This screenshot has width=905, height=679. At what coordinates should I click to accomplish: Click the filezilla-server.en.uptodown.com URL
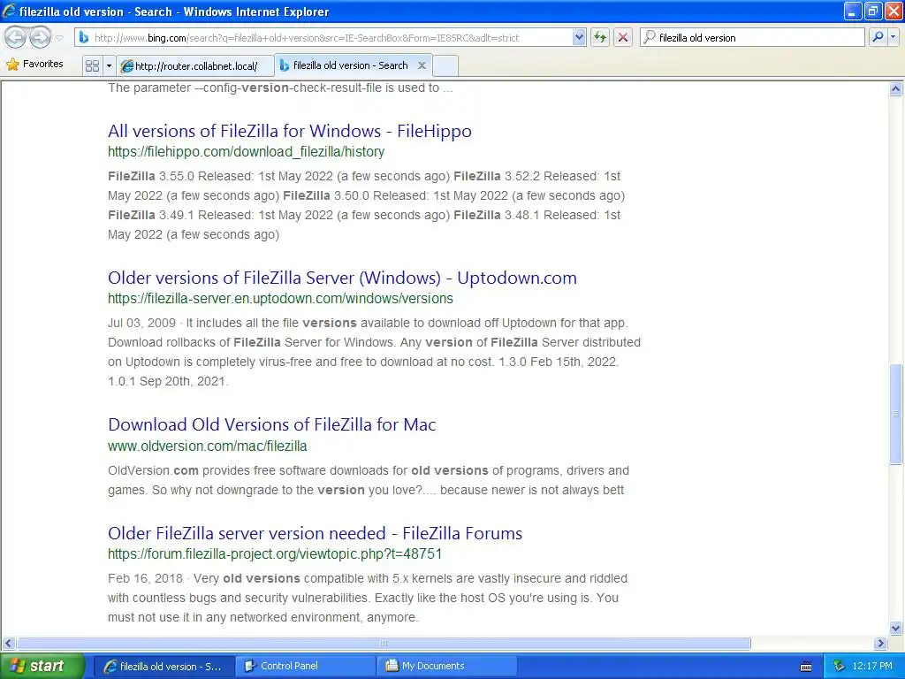pos(280,299)
